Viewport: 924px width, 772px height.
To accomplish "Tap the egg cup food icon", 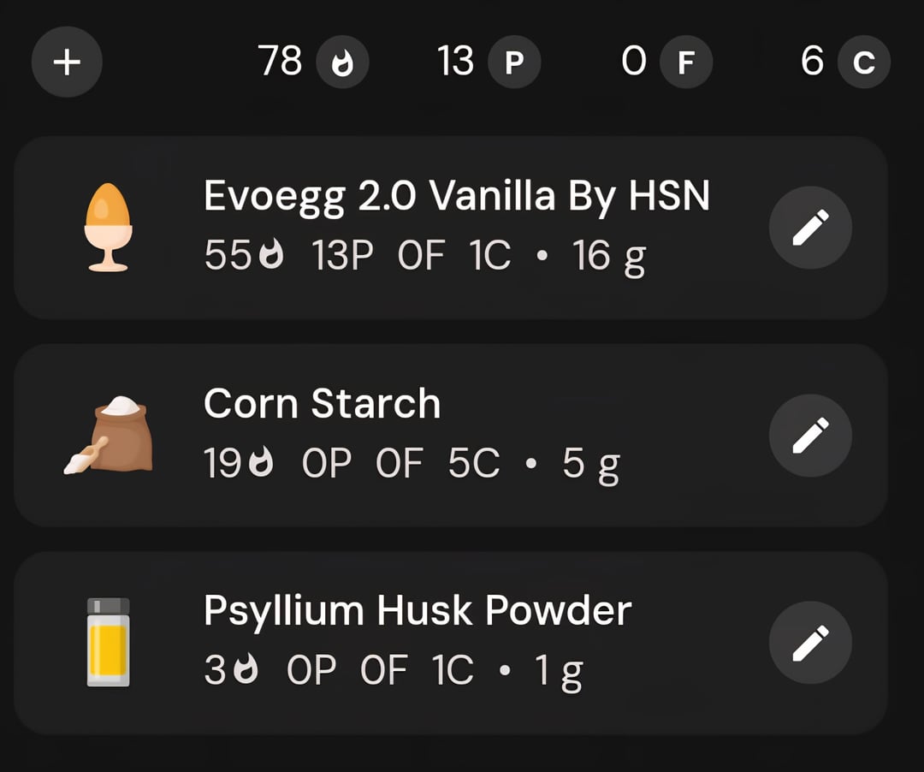I will coord(109,228).
